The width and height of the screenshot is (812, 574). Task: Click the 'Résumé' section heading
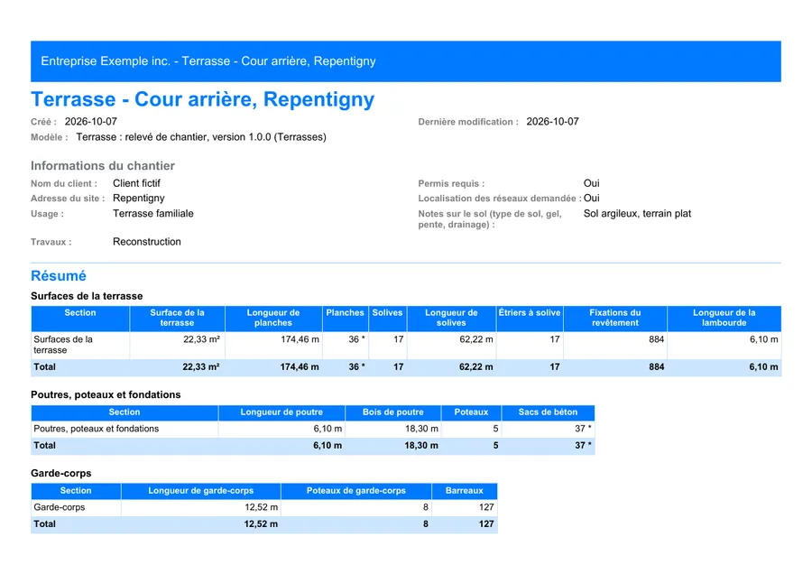coord(59,275)
